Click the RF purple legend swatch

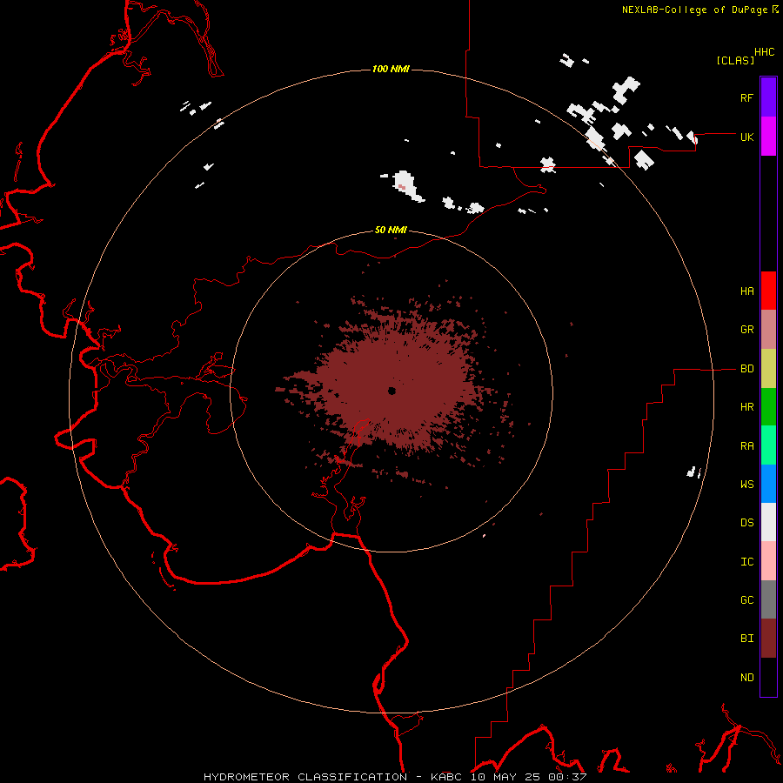[768, 97]
